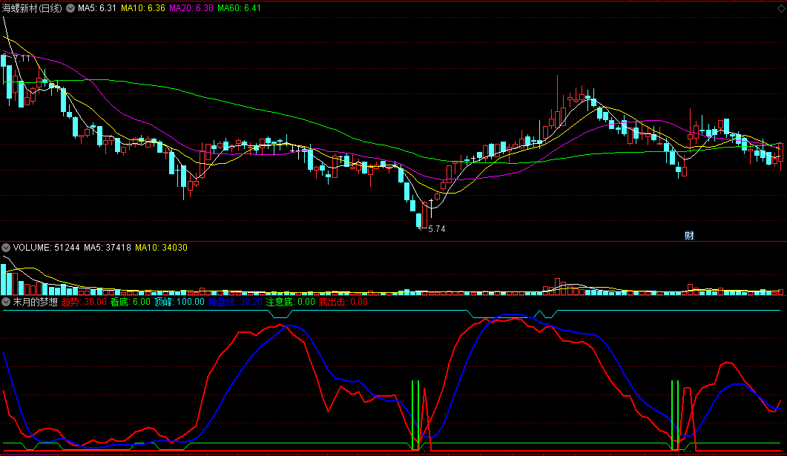Click the 顶峰: 100.00 cyan label
Screen dimensions: 787x456
click(x=180, y=302)
